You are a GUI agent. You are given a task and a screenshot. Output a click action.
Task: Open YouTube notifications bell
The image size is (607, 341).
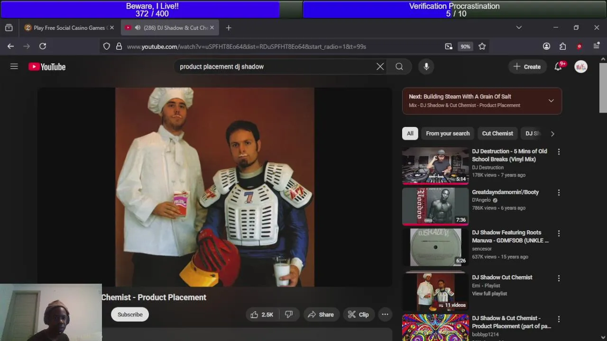click(558, 67)
